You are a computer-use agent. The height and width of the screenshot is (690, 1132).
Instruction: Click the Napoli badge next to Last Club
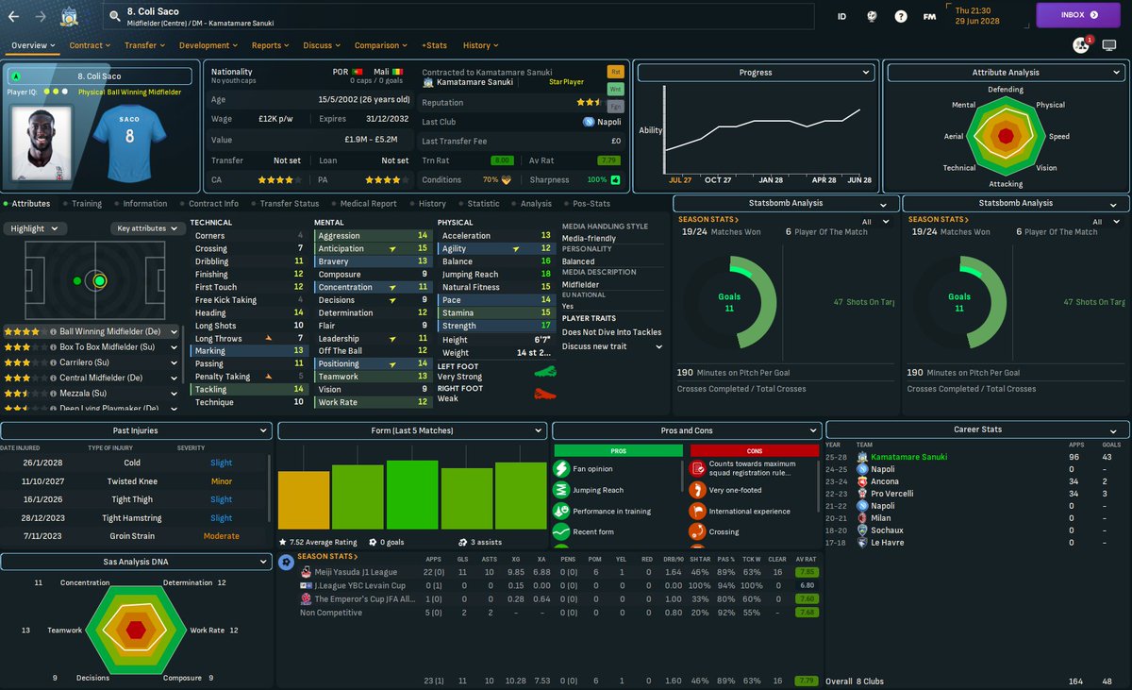pos(589,122)
